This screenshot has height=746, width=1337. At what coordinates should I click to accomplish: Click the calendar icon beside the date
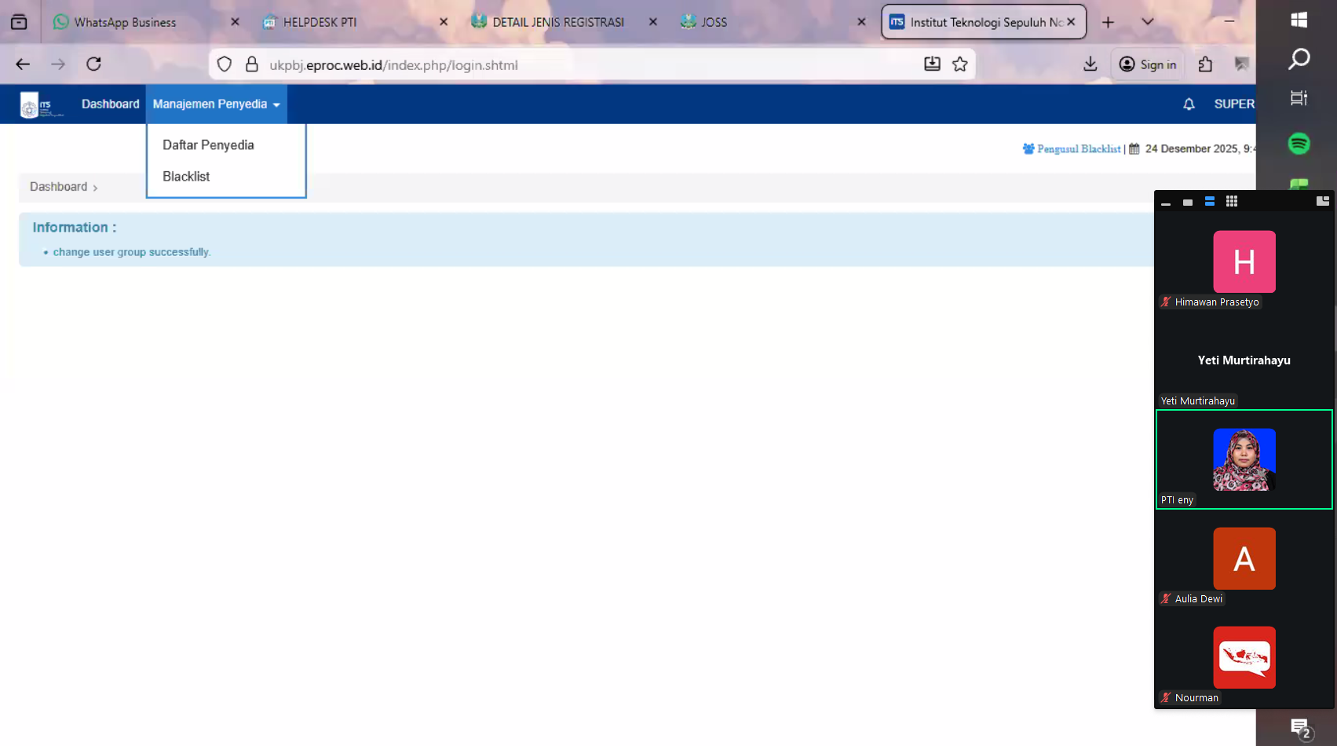tap(1134, 148)
